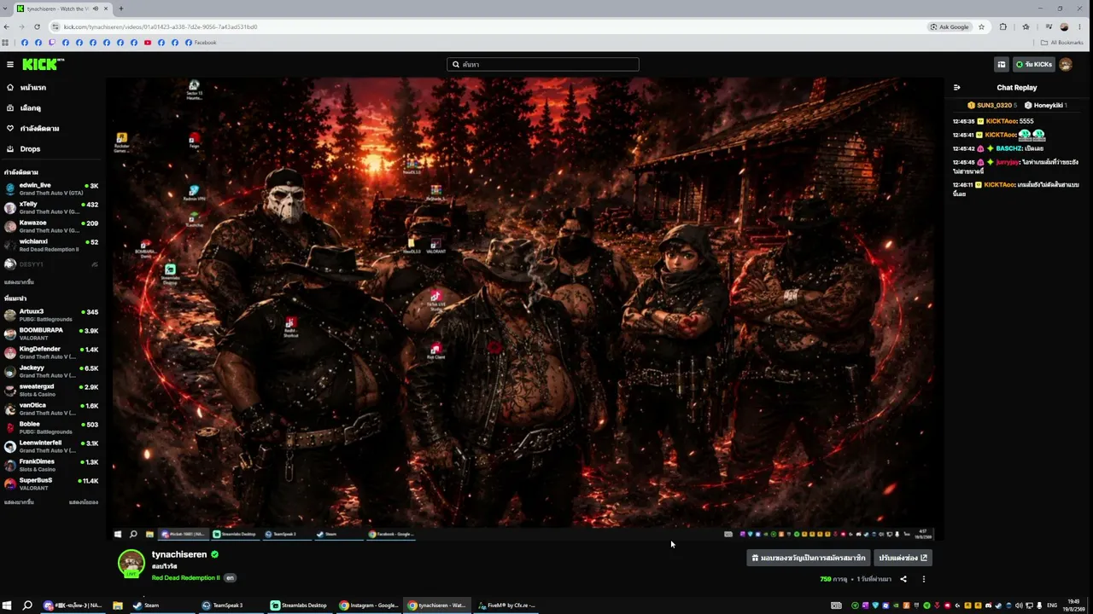Open the Chrome tab search dropdown
Screen dimensions: 1093x614
point(6,9)
